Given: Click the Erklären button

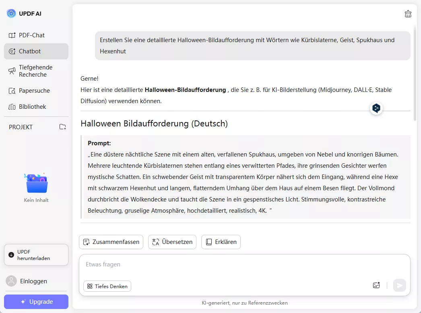Looking at the screenshot, I should pyautogui.click(x=221, y=242).
